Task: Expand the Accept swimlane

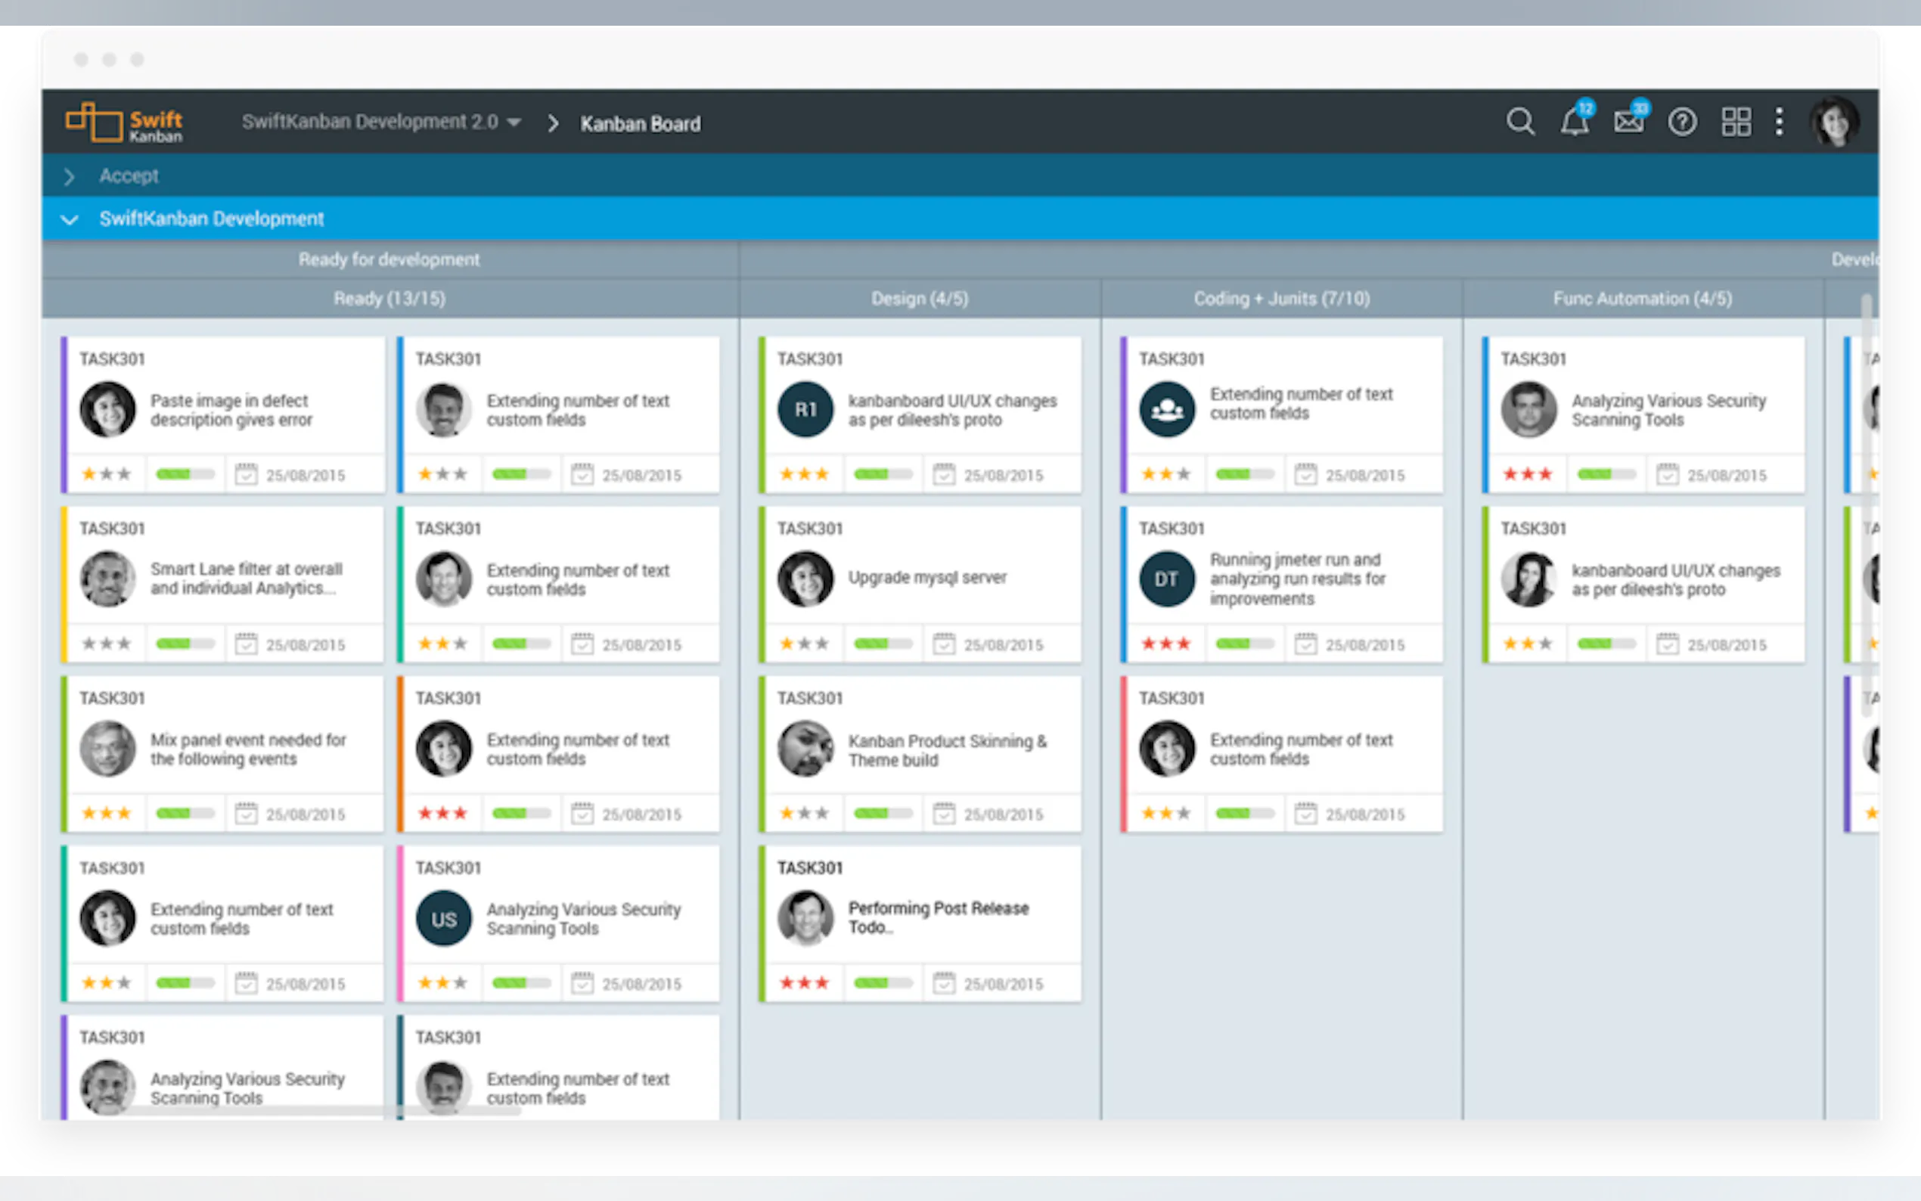Action: [69, 176]
